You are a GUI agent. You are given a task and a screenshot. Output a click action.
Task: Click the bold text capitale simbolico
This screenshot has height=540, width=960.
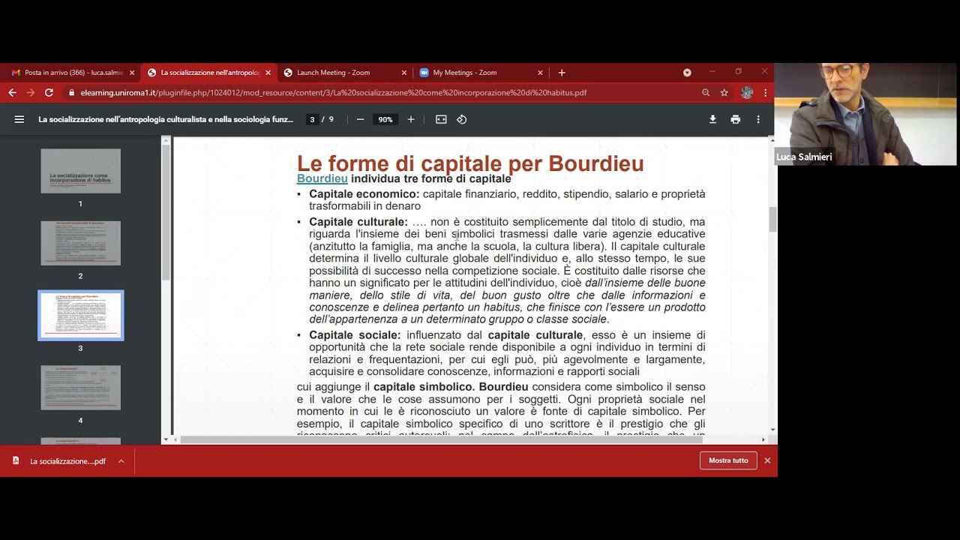click(424, 387)
